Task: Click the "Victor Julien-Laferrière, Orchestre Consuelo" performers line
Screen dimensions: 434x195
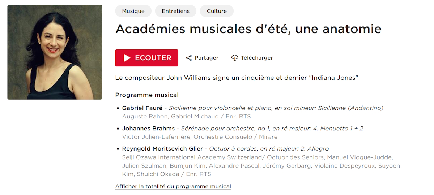Action: tap(188, 137)
